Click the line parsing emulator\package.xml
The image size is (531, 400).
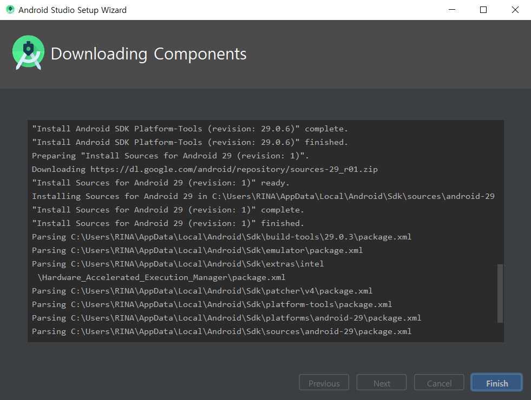198,250
